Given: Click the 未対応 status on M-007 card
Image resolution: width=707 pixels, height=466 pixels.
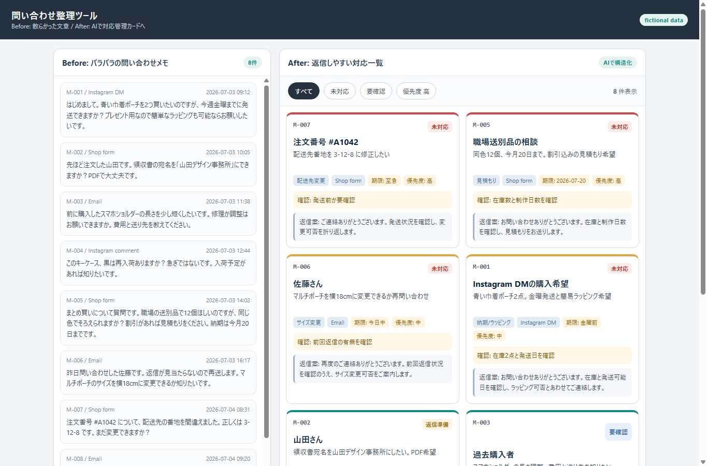Looking at the screenshot, I should click(440, 127).
